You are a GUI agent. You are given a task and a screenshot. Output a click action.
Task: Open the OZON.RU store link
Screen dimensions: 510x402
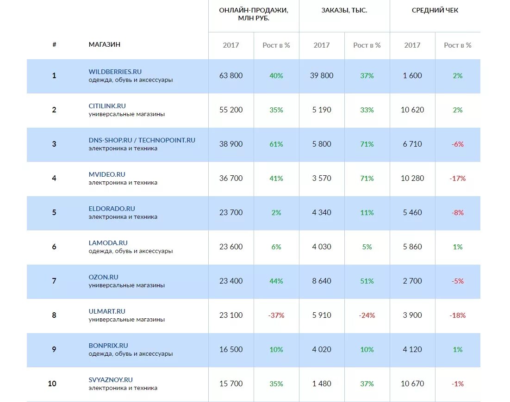pyautogui.click(x=103, y=277)
